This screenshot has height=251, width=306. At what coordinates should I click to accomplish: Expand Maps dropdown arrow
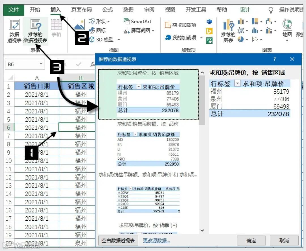(287, 41)
